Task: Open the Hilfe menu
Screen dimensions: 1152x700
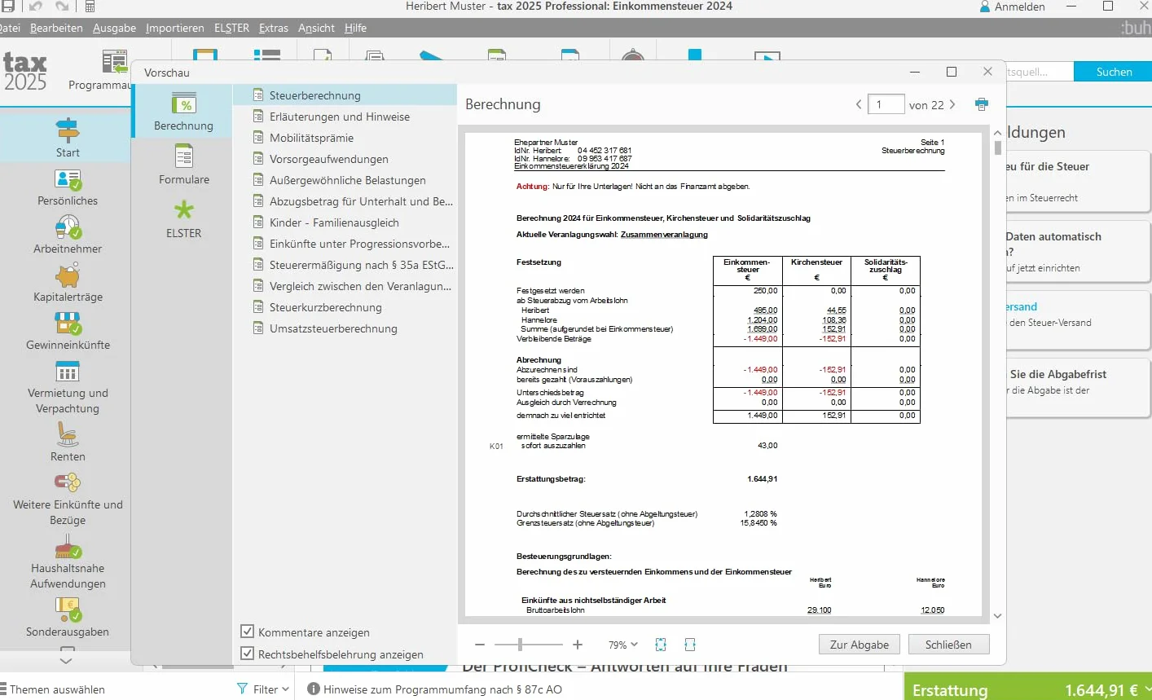Action: [355, 28]
